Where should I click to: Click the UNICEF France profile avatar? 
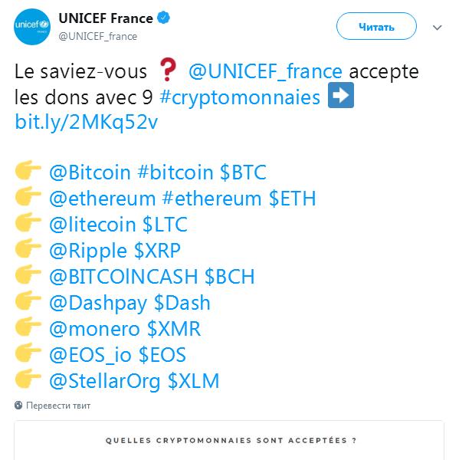32,27
